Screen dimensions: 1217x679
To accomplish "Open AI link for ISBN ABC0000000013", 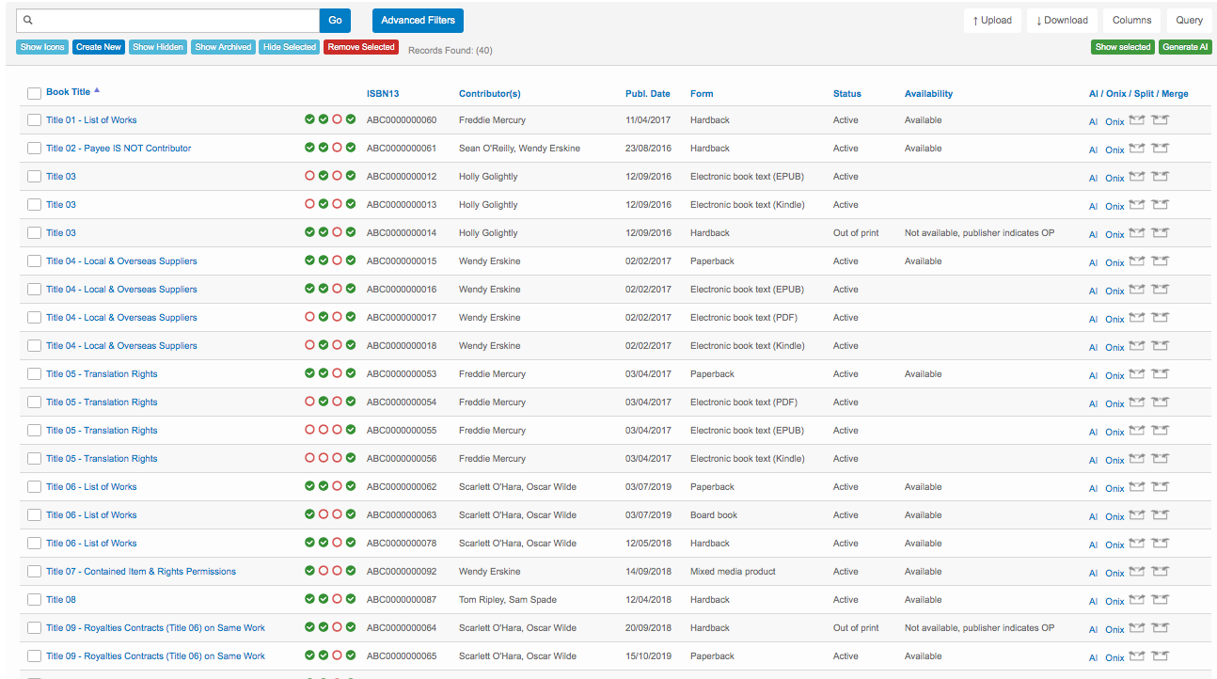I will click(1093, 206).
